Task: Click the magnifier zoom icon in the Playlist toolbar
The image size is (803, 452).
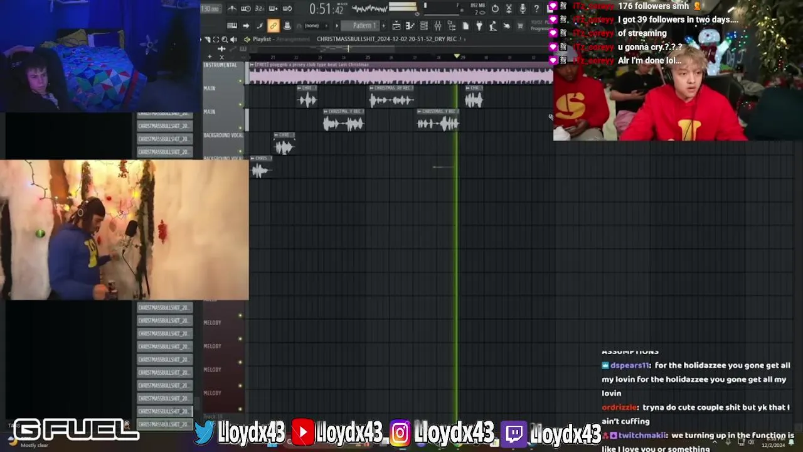Action: click(x=225, y=40)
